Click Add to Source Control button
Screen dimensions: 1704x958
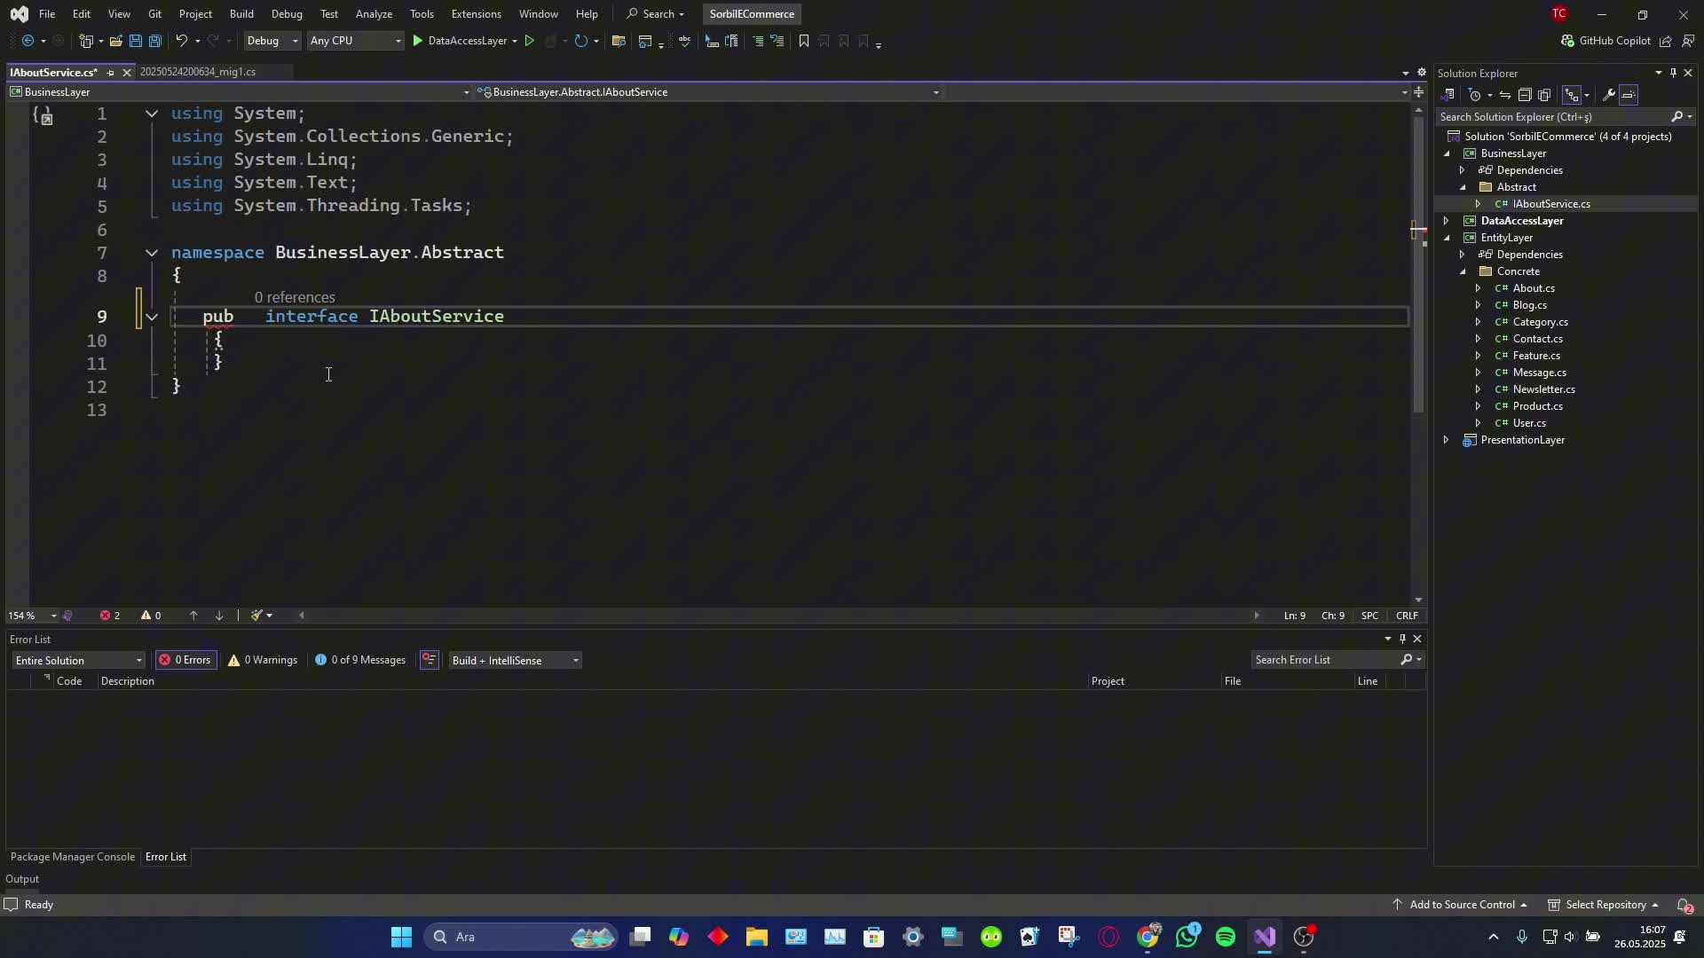coord(1460,905)
